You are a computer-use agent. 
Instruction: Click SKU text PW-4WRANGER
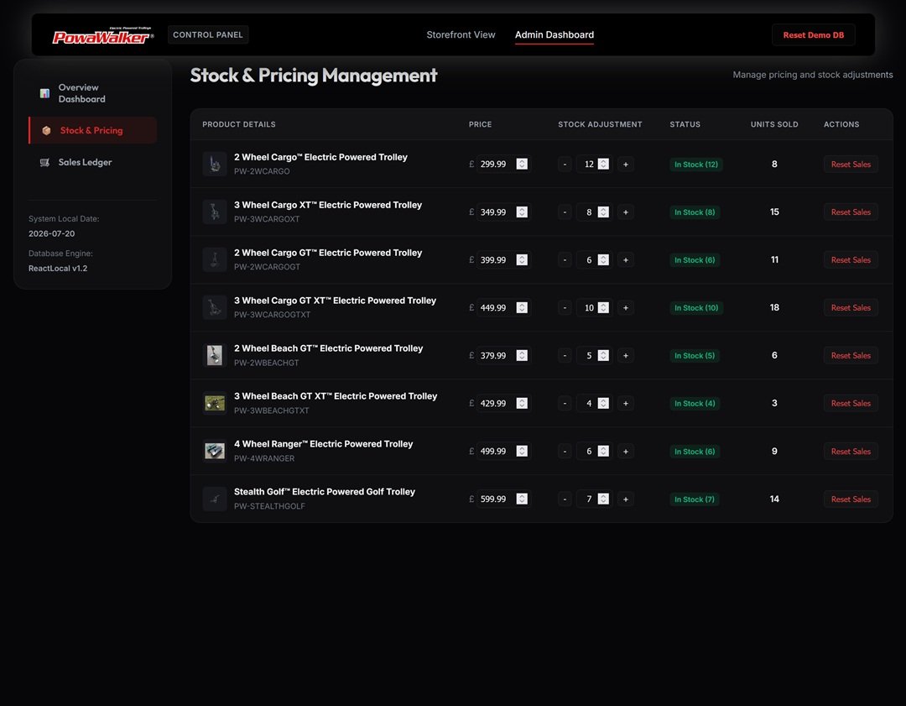tap(264, 458)
